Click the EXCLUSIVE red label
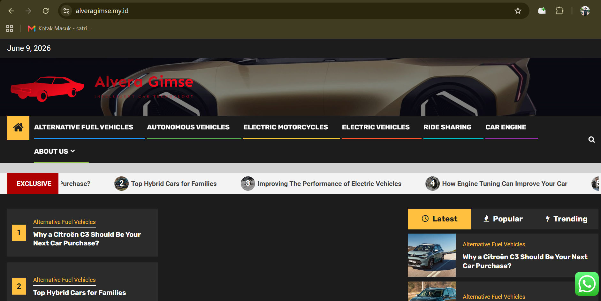This screenshot has height=301, width=601. [x=33, y=184]
